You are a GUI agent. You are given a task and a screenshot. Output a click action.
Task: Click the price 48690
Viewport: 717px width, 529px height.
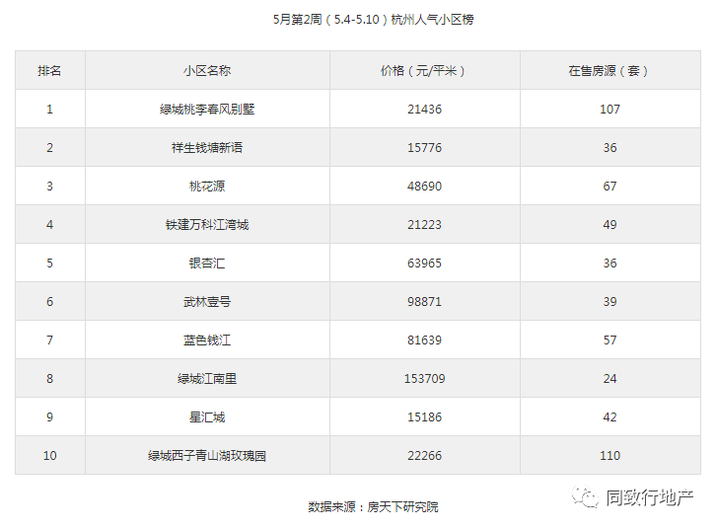tap(424, 187)
